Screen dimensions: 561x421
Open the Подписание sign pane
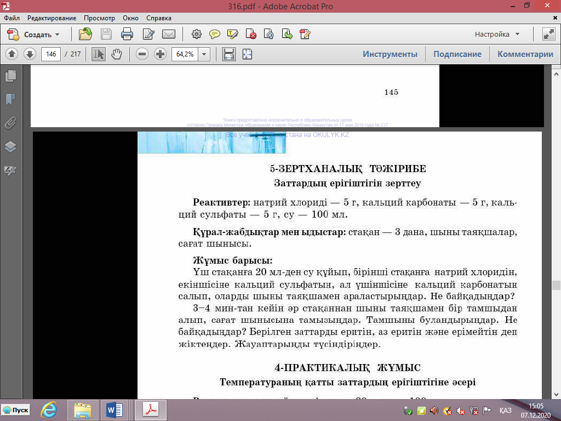(457, 54)
